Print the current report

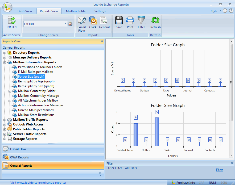(130, 20)
